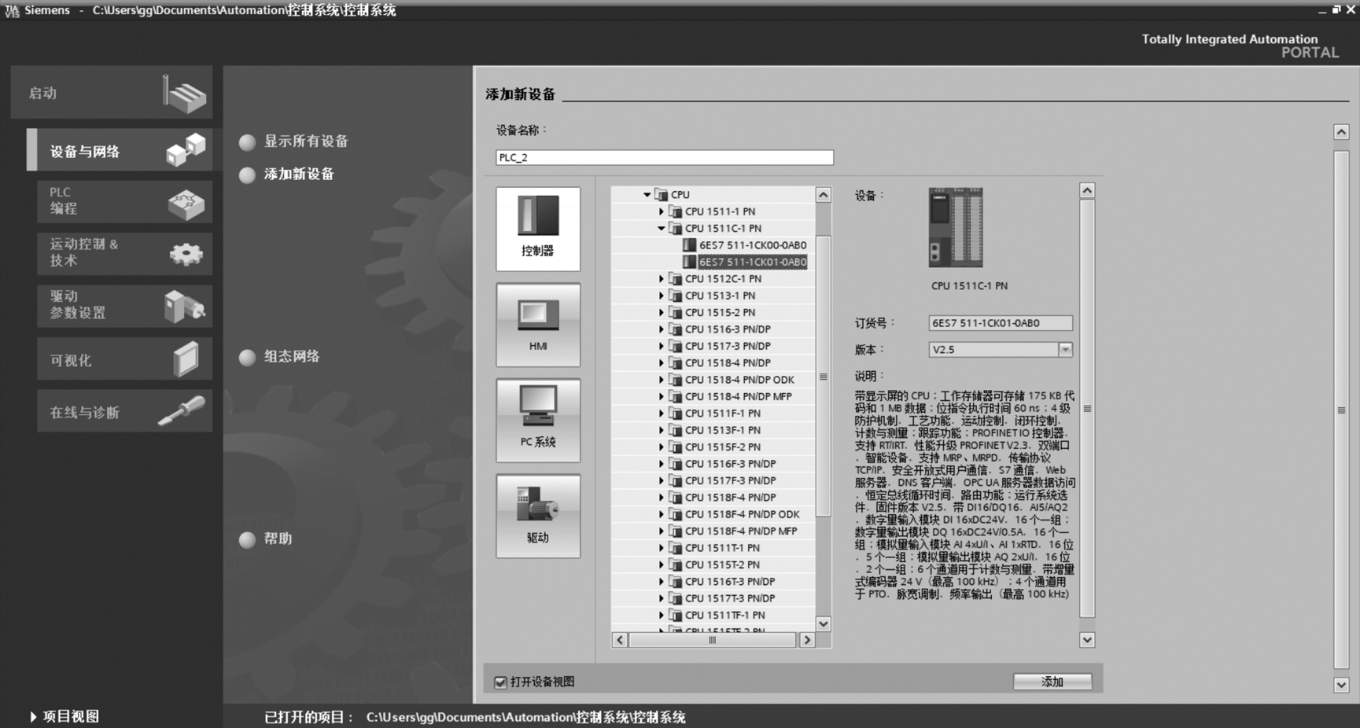Open the 驱动参数设置 portal section
Screen dimensions: 1360x728
[124, 305]
